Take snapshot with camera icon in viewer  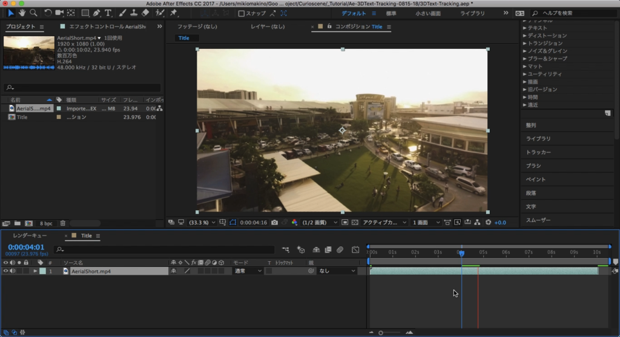coord(274,222)
